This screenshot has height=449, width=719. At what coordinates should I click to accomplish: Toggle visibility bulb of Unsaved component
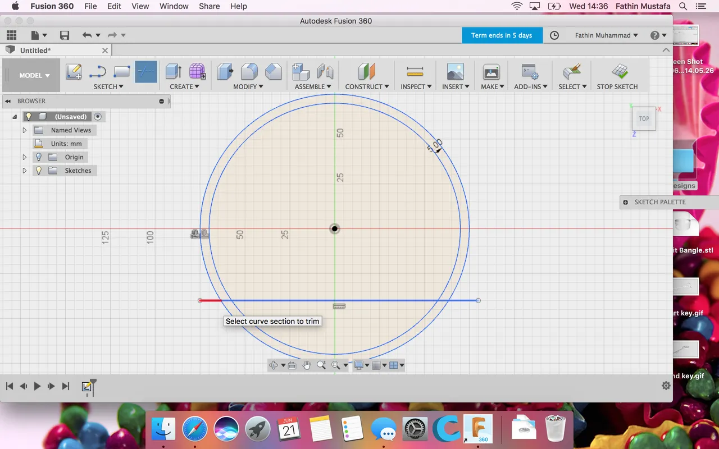pyautogui.click(x=29, y=117)
